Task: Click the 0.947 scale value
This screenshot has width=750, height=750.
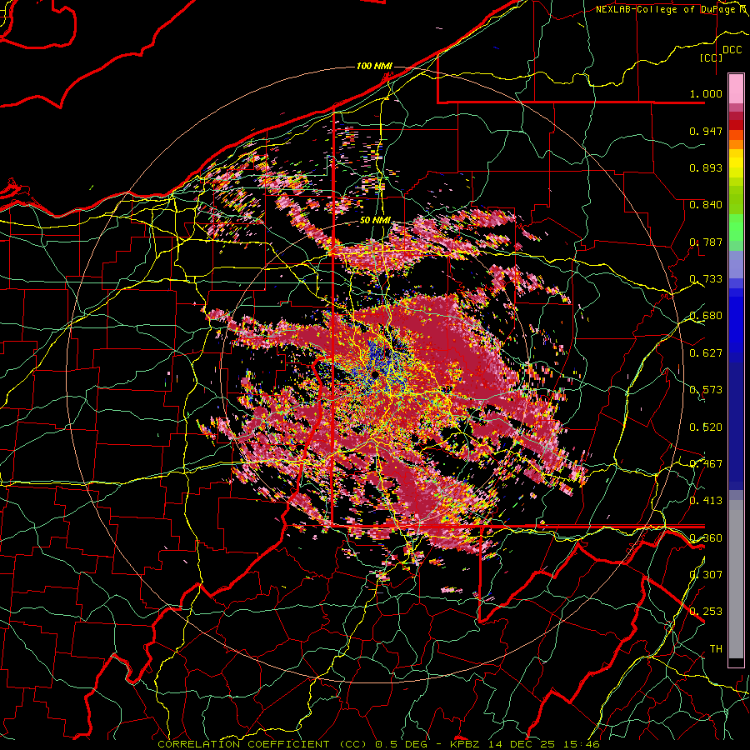Action: tap(706, 131)
